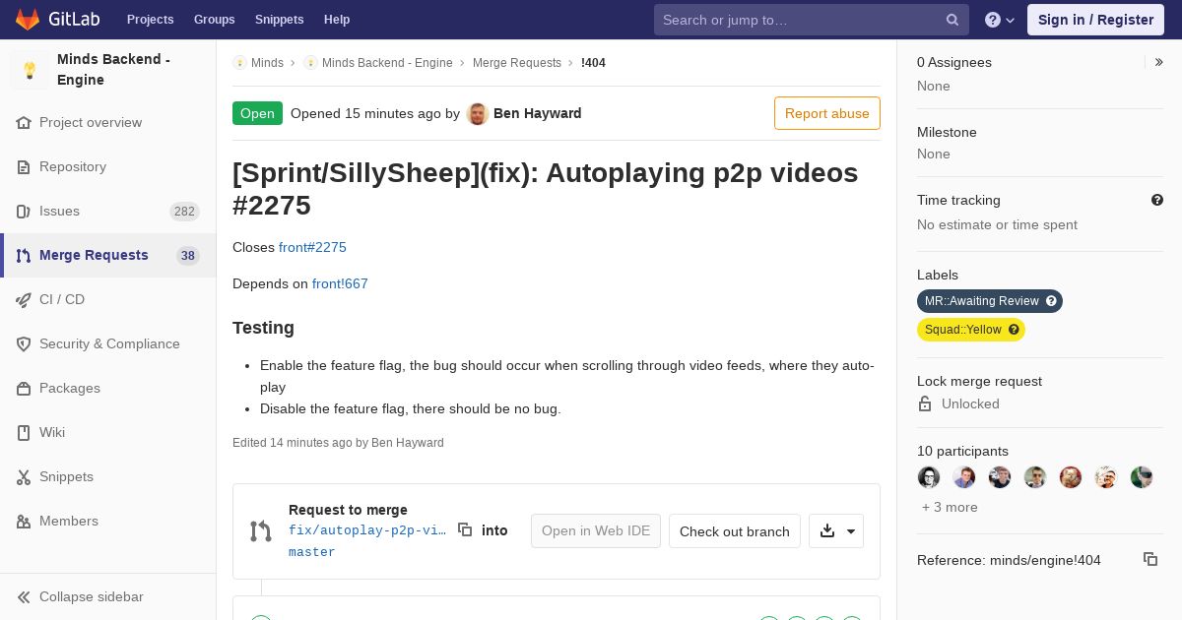Click the Issues sidebar icon
Screen dimensions: 1182x620
coord(24,212)
